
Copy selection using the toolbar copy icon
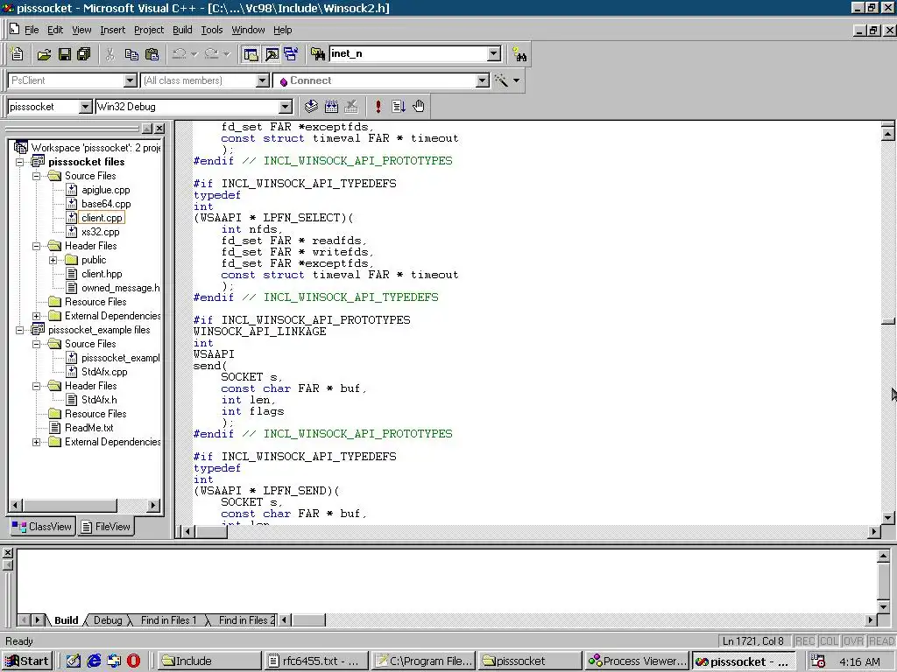[131, 54]
